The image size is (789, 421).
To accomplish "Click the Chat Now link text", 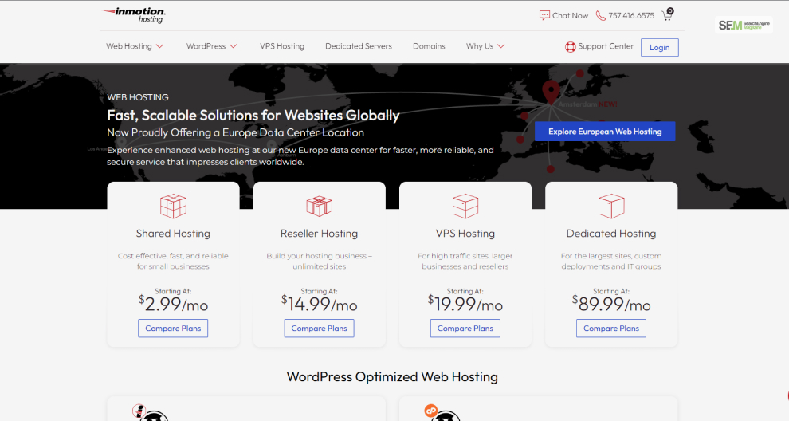I will pos(570,16).
